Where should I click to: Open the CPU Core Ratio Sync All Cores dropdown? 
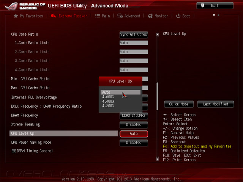134,35
